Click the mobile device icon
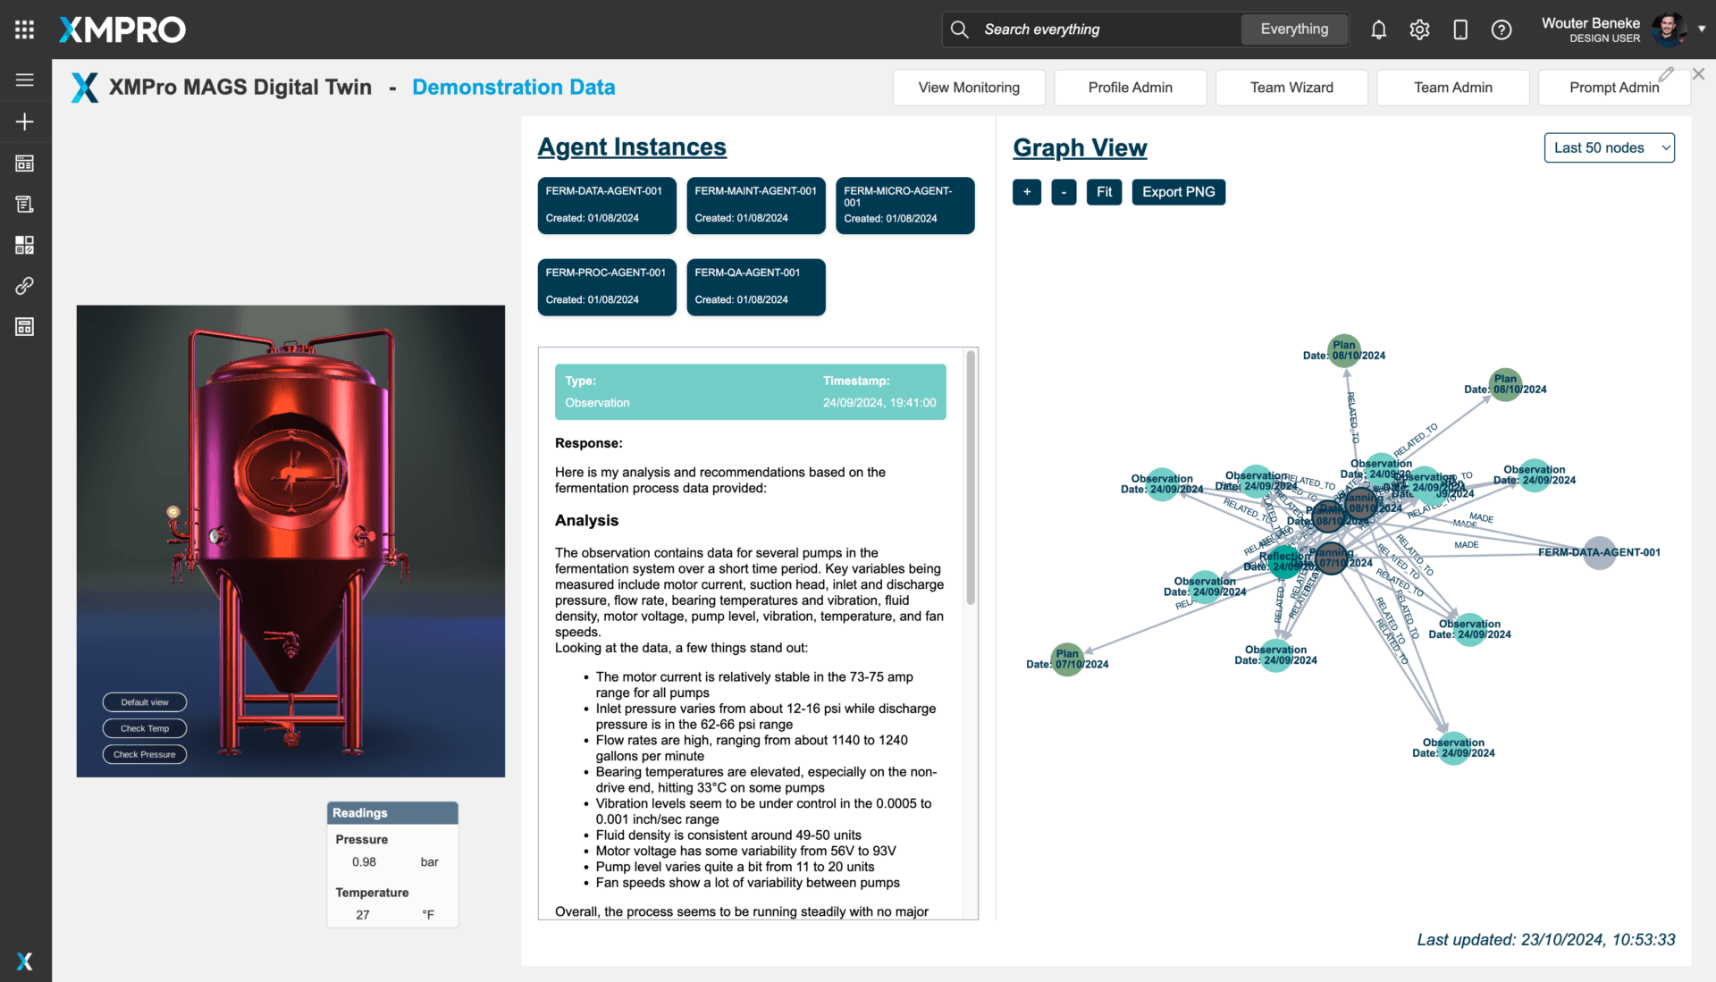Image resolution: width=1716 pixels, height=982 pixels. 1460,29
